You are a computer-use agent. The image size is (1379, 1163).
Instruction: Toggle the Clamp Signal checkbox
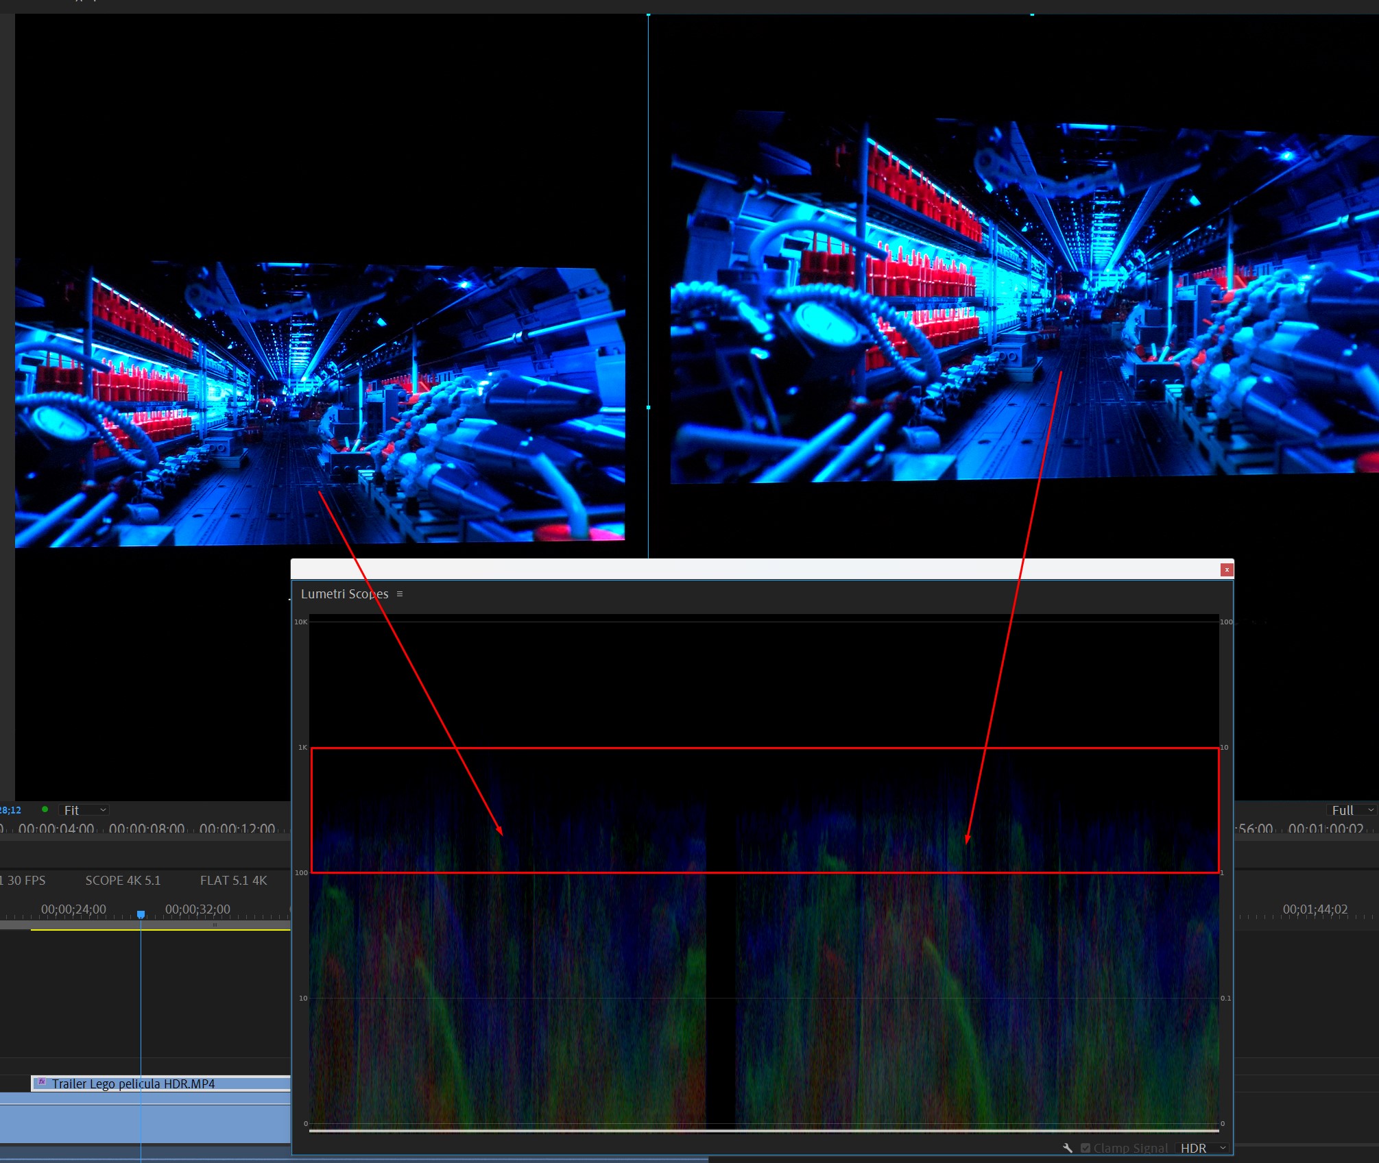click(x=1086, y=1148)
